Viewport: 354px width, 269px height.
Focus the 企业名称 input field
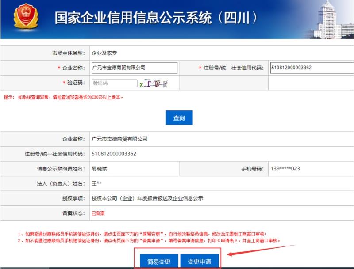click(x=134, y=68)
